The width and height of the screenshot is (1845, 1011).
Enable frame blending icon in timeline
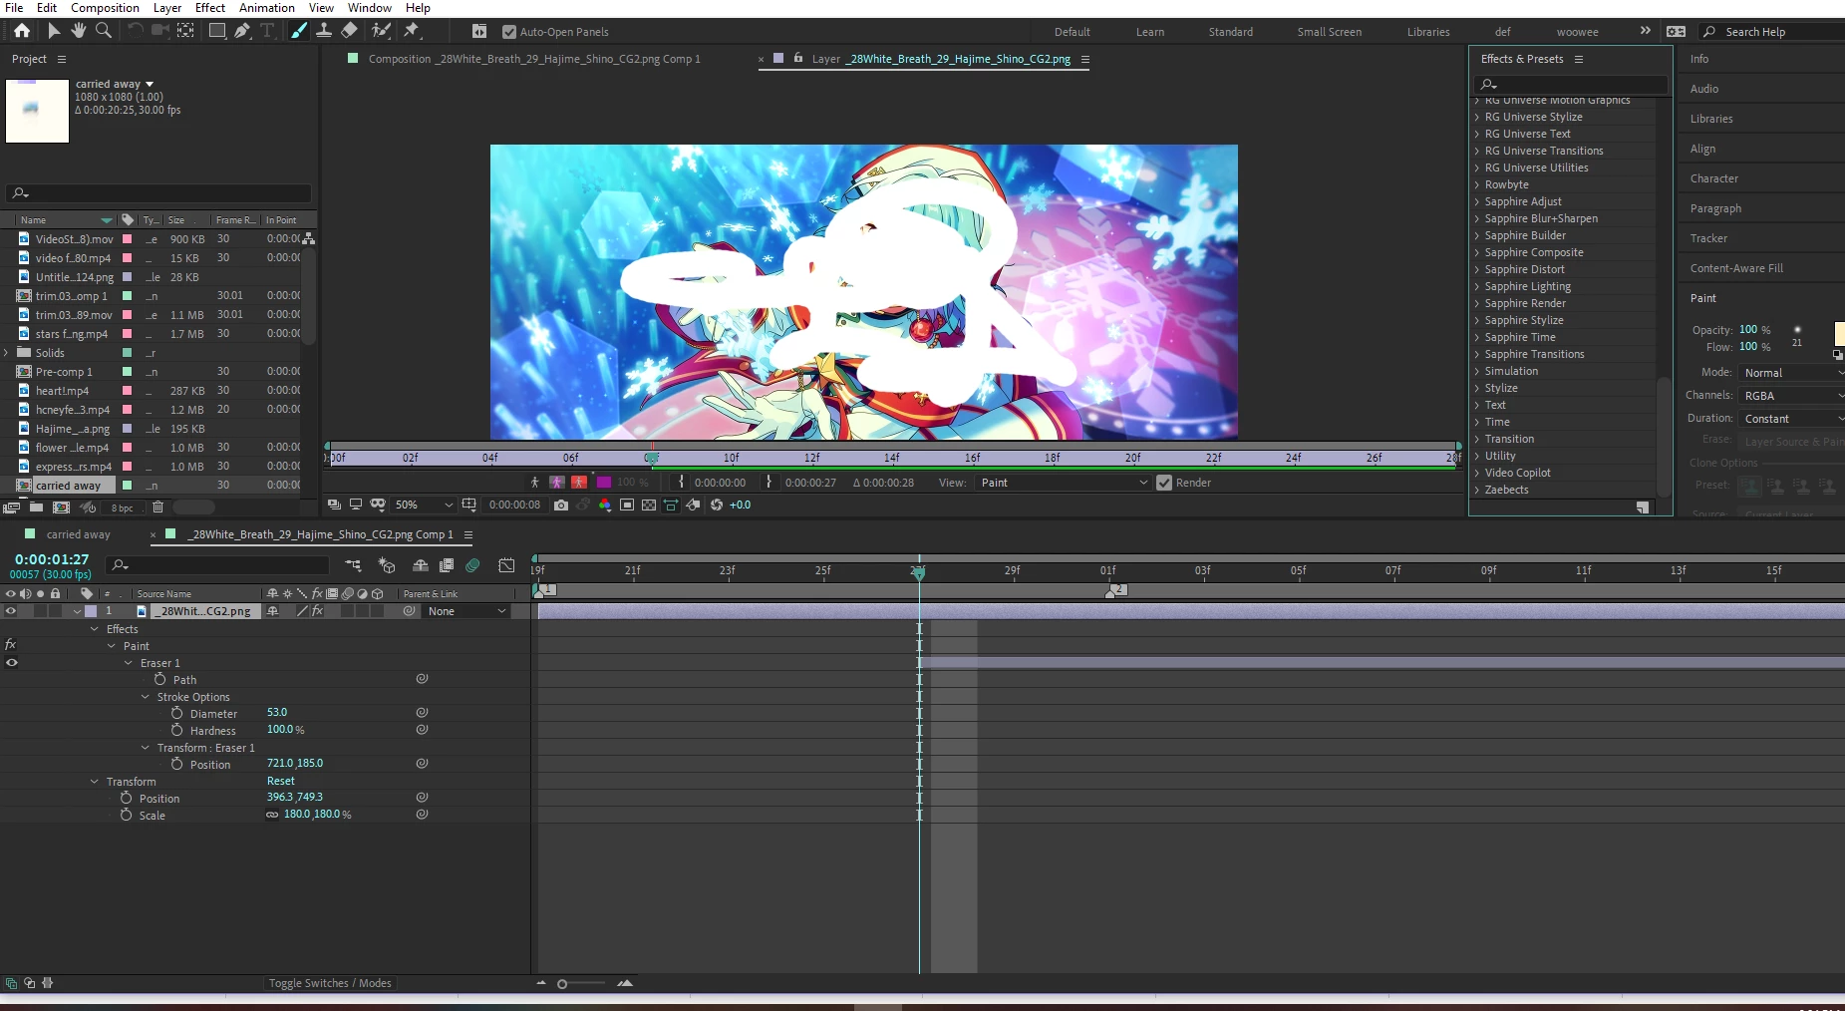447,565
